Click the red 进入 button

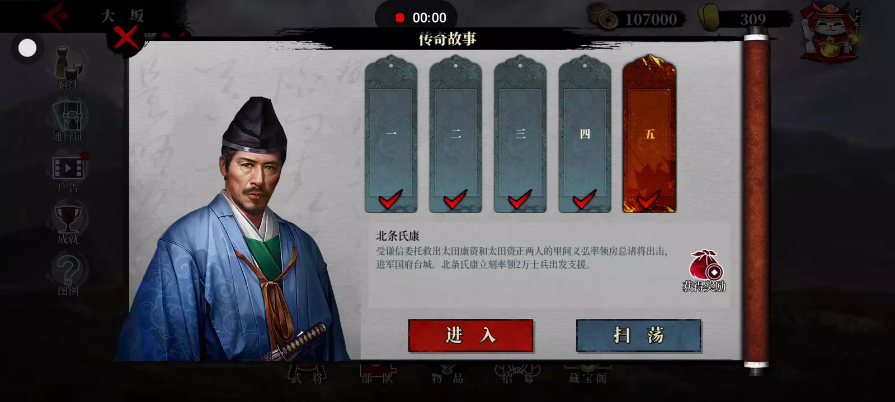tap(470, 336)
